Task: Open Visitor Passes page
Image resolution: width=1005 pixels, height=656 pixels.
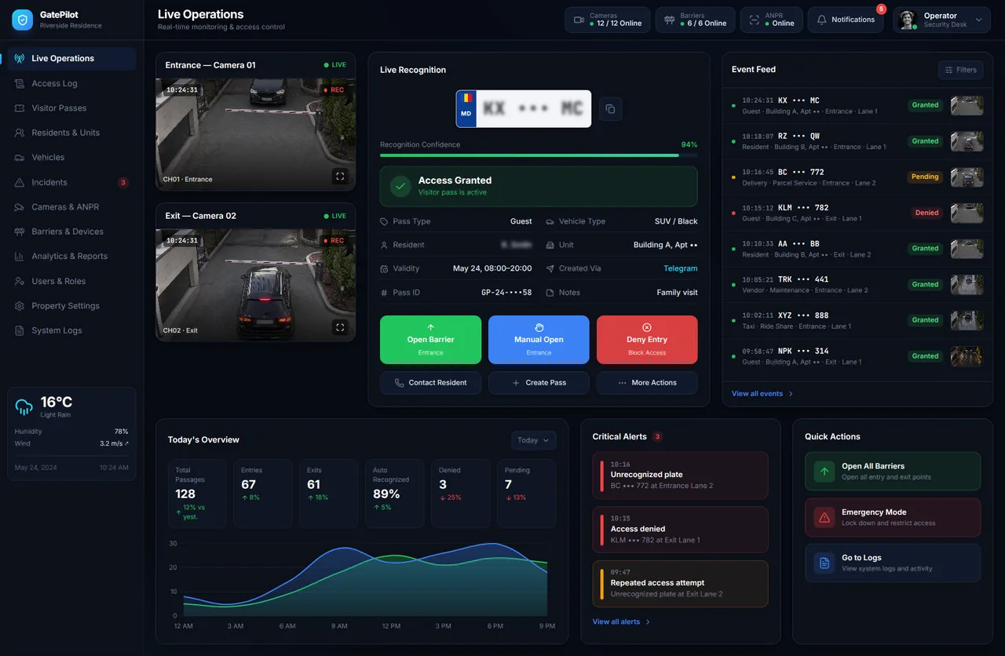Action: [x=71, y=108]
